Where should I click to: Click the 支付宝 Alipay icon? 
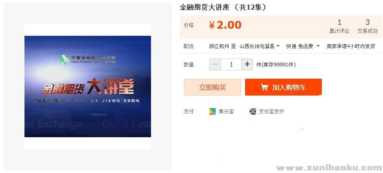(253, 112)
